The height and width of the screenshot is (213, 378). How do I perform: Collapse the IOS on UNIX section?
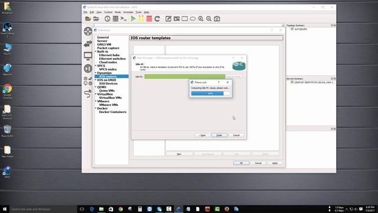96,80
